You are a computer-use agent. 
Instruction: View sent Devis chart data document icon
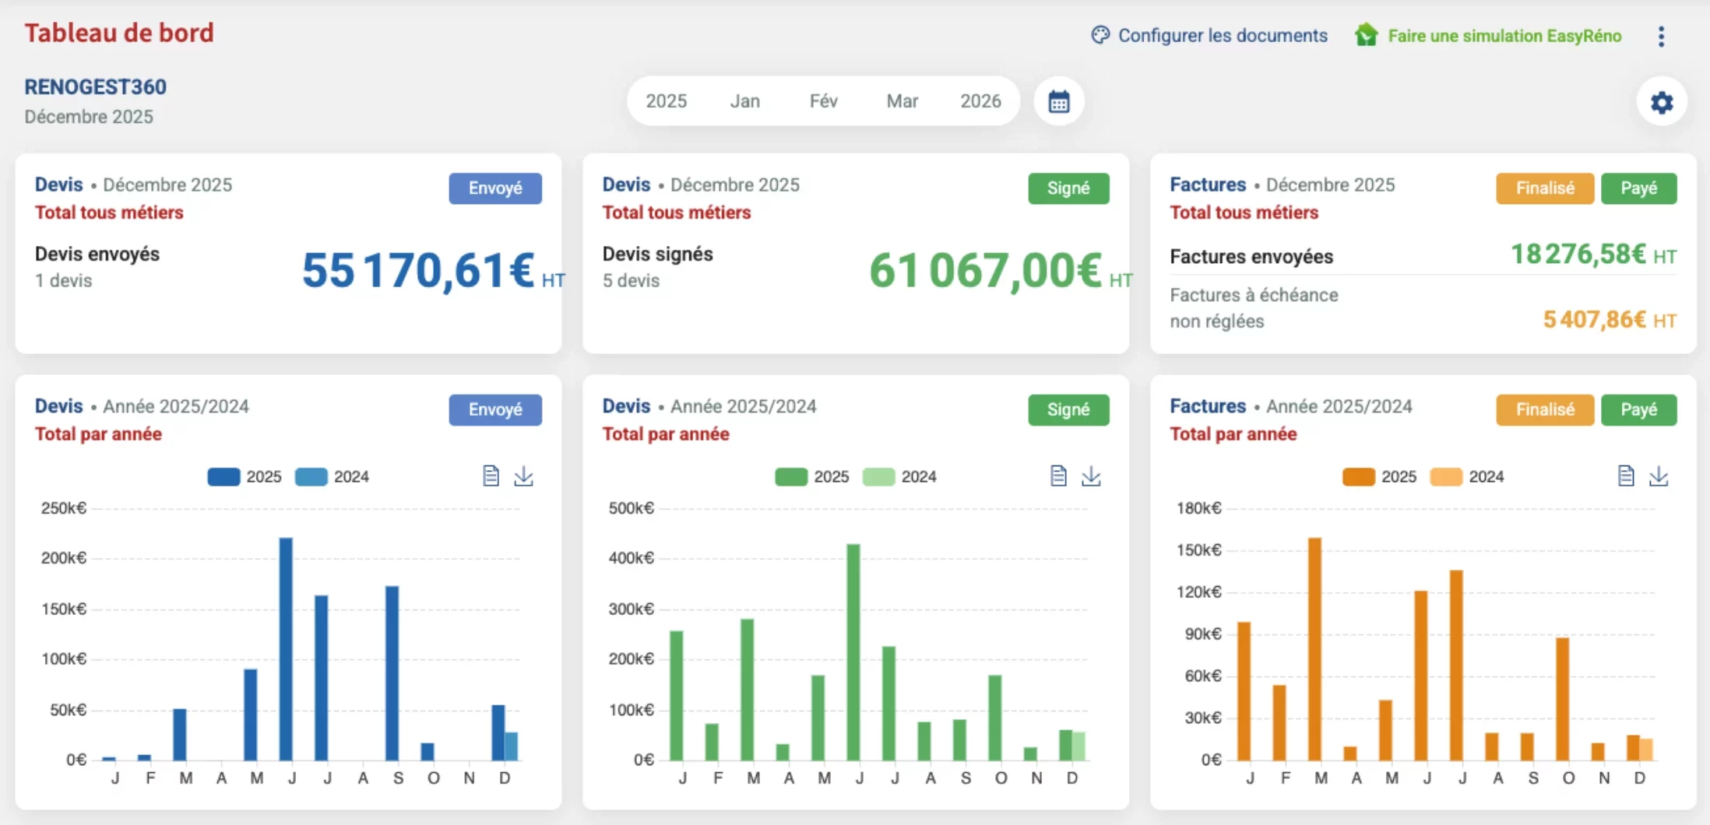pos(491,476)
